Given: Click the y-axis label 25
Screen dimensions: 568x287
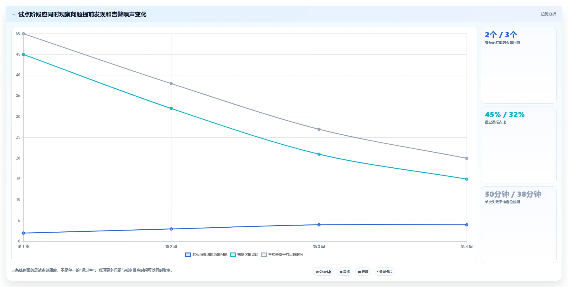Looking at the screenshot, I should (18, 137).
